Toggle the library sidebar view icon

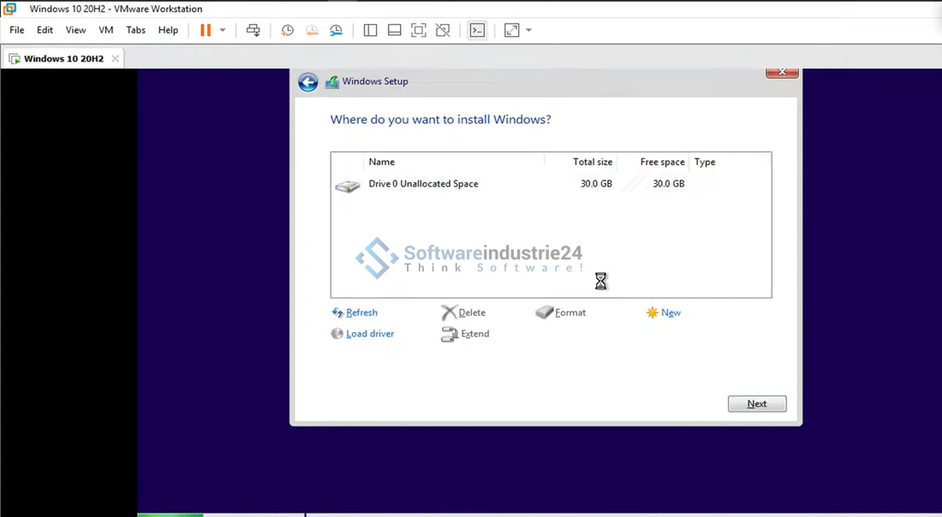[370, 30]
